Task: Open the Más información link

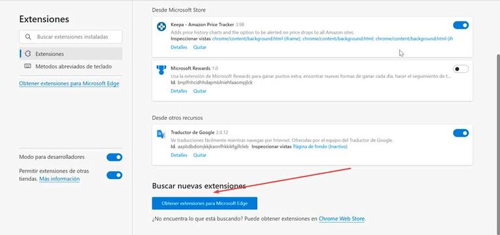Action: click(x=59, y=179)
